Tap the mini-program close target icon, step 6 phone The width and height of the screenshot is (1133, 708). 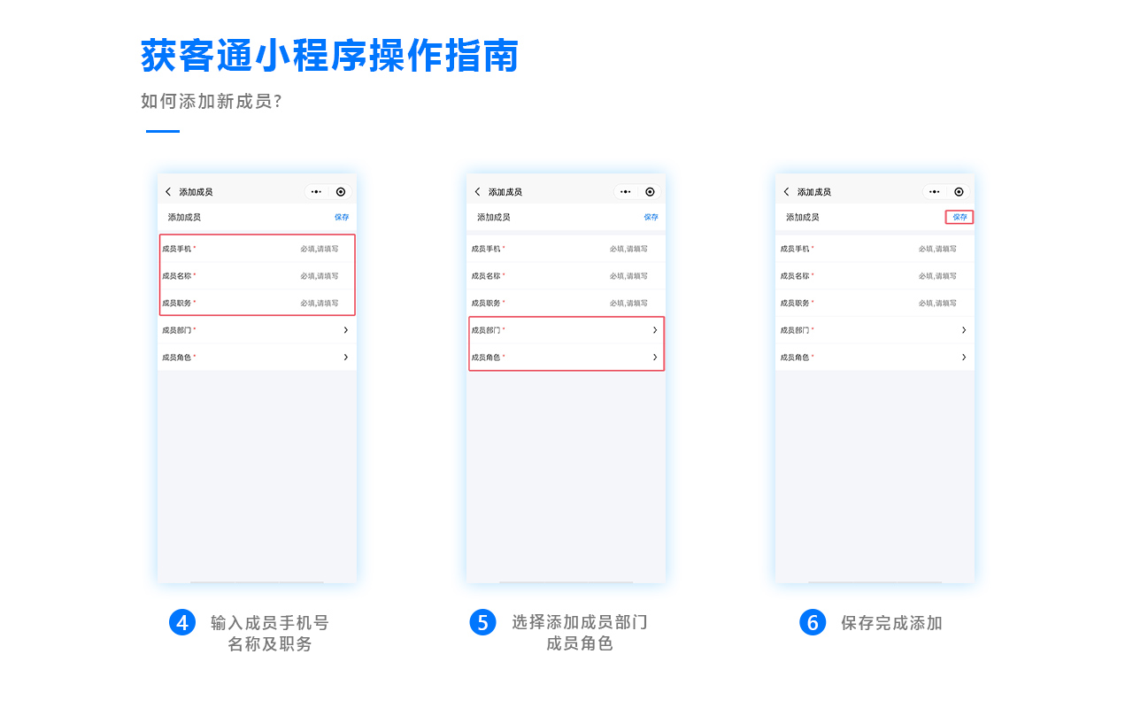pos(959,192)
